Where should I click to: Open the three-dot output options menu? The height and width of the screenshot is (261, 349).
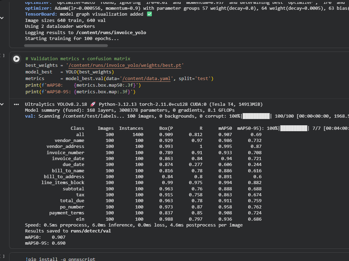coord(16,104)
